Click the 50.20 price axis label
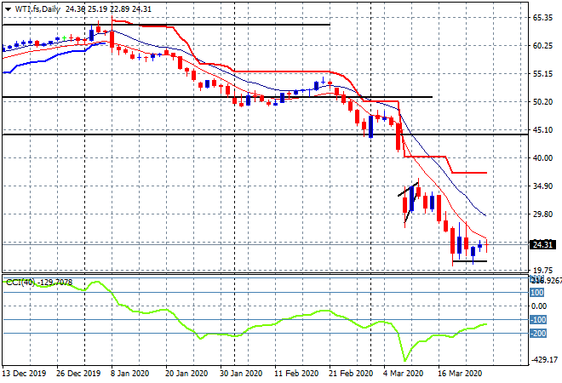Screen dimensions: 562x383 [542, 102]
